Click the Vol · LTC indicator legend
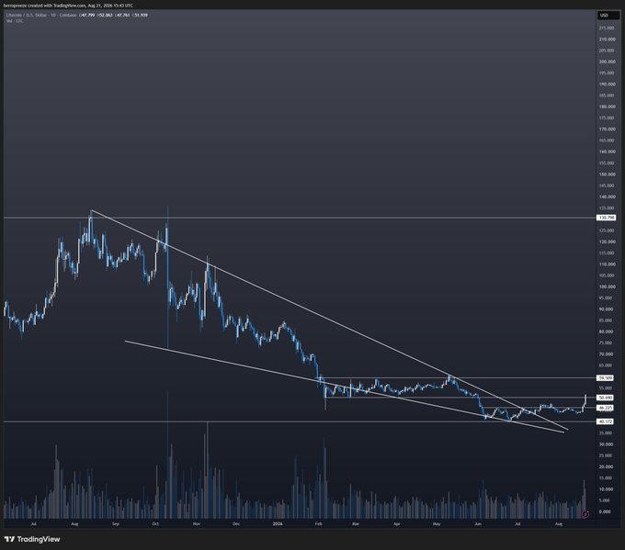The width and height of the screenshot is (625, 550). (15, 21)
